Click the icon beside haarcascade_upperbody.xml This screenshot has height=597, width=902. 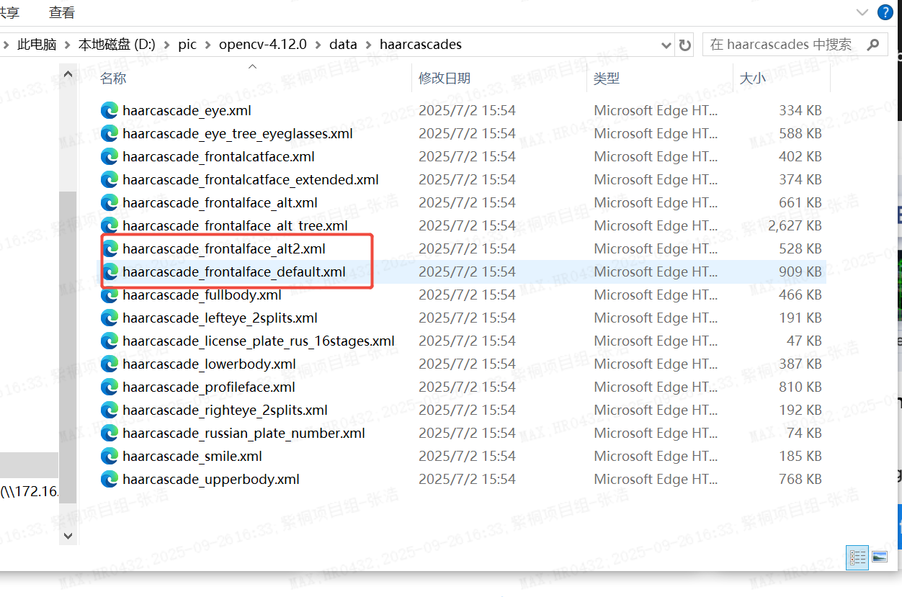pos(110,479)
